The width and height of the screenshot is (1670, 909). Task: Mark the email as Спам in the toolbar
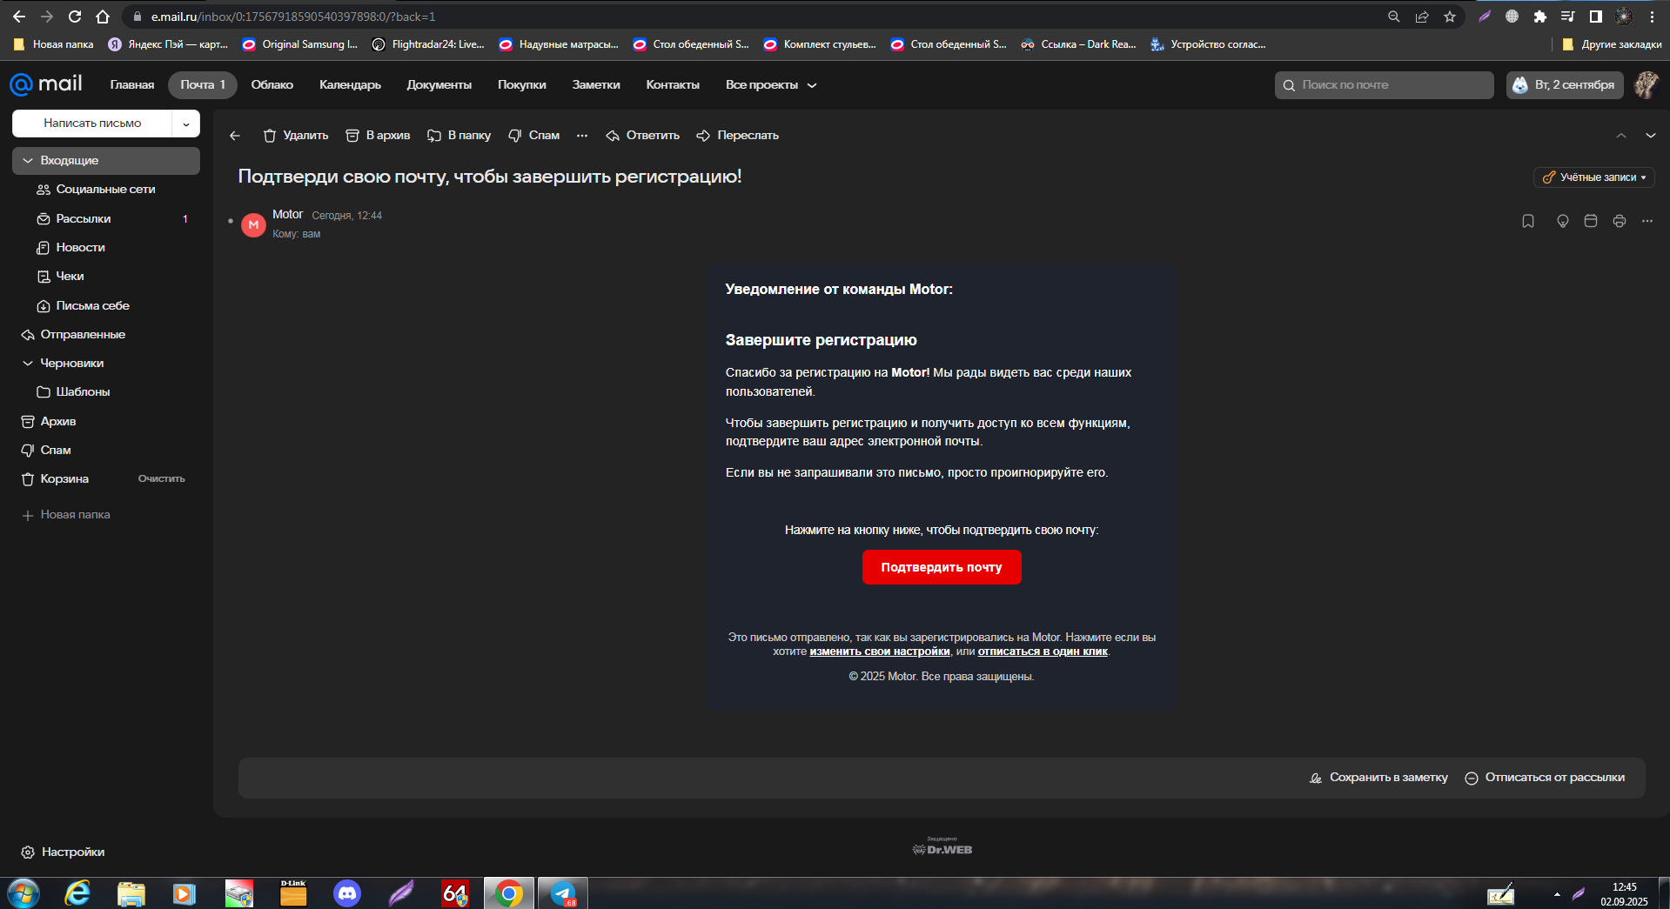pyautogui.click(x=533, y=136)
